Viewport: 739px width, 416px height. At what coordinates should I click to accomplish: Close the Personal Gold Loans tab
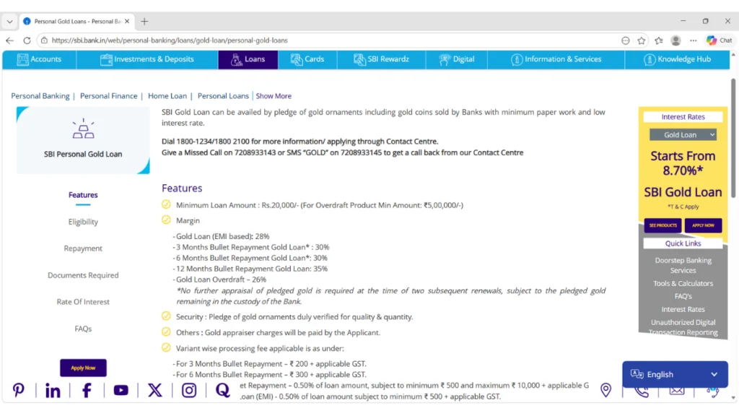[x=127, y=21]
